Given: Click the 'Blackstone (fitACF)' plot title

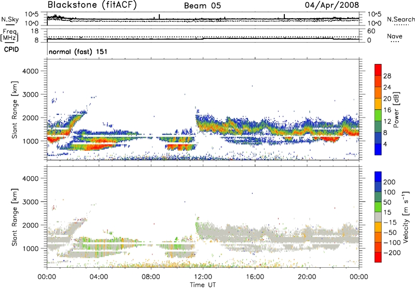Looking at the screenshot, I should [92, 5].
